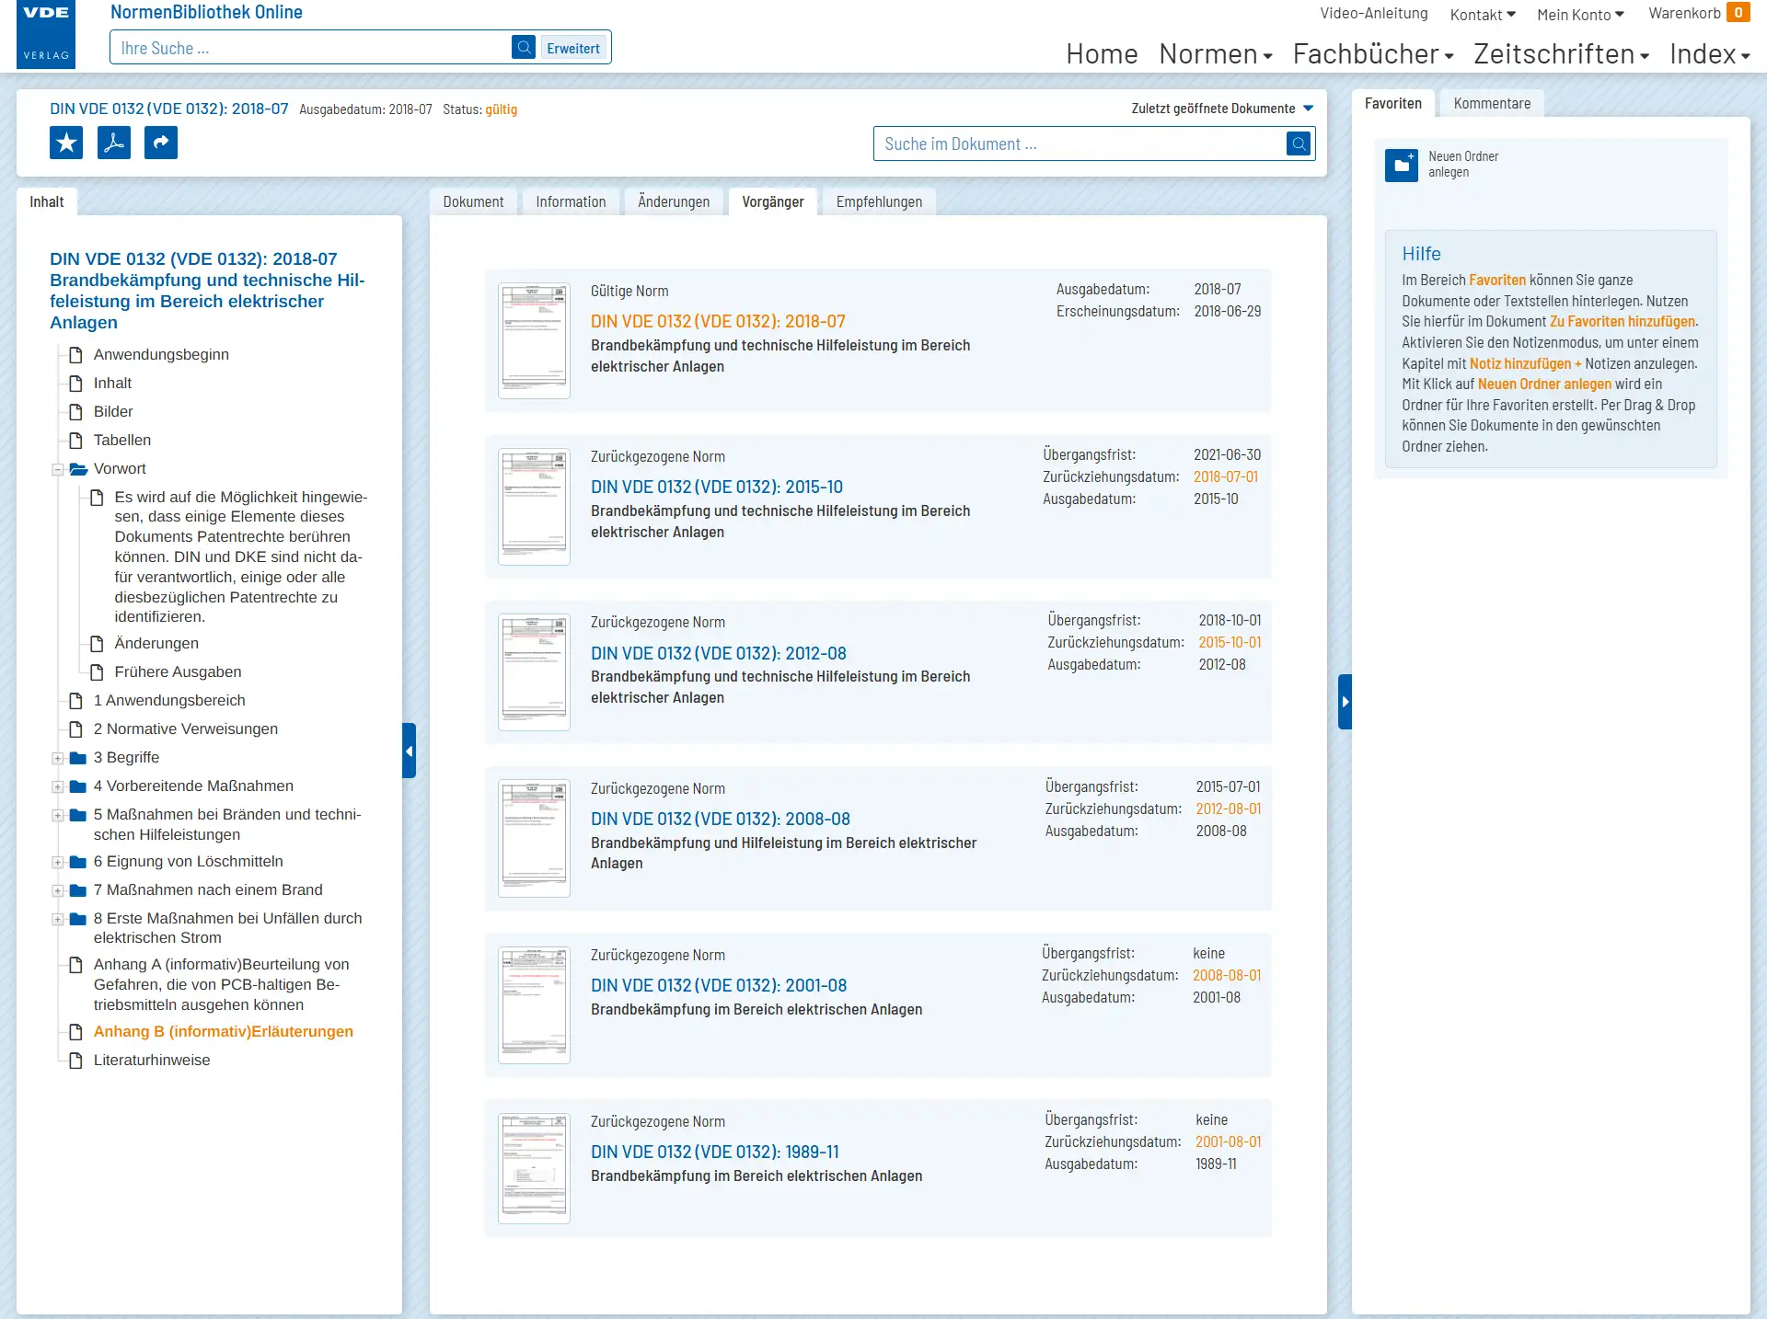
Task: Click the magnifier icon in main search bar
Action: pos(524,47)
